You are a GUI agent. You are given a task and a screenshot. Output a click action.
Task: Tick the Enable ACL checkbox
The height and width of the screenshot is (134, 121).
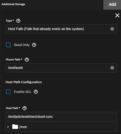point(8,92)
